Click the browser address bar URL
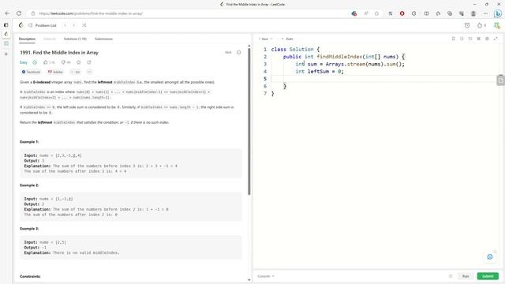Image resolution: width=505 pixels, height=284 pixels. (x=91, y=13)
